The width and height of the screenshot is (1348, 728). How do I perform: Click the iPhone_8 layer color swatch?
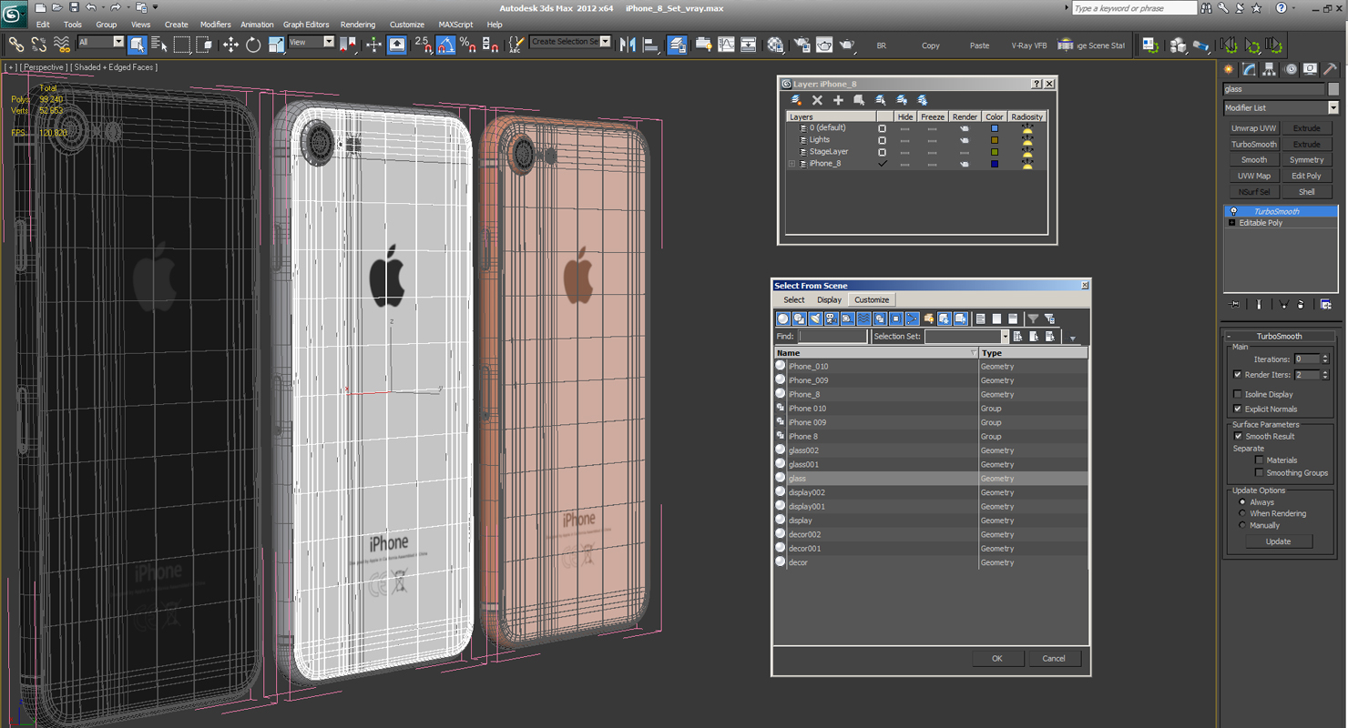(995, 164)
